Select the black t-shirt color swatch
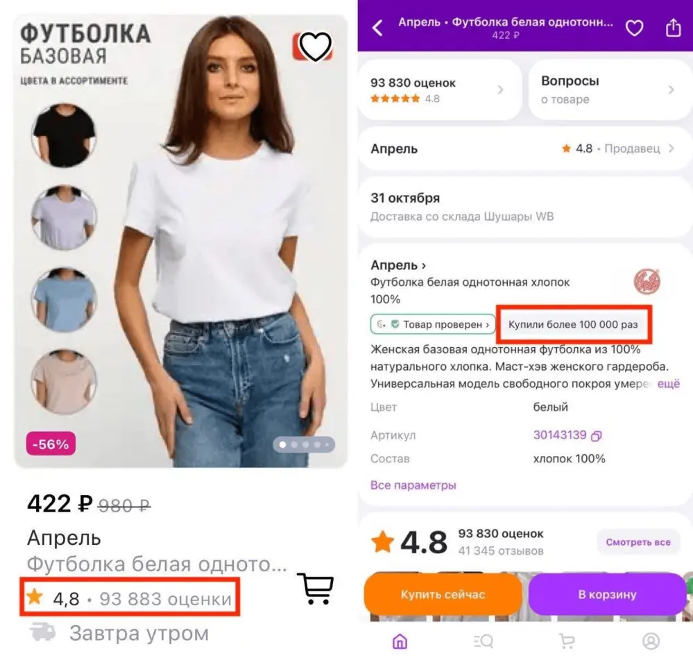The width and height of the screenshot is (693, 665). (x=64, y=135)
